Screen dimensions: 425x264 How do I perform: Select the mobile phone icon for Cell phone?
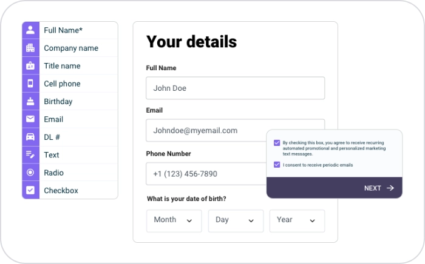pos(30,84)
